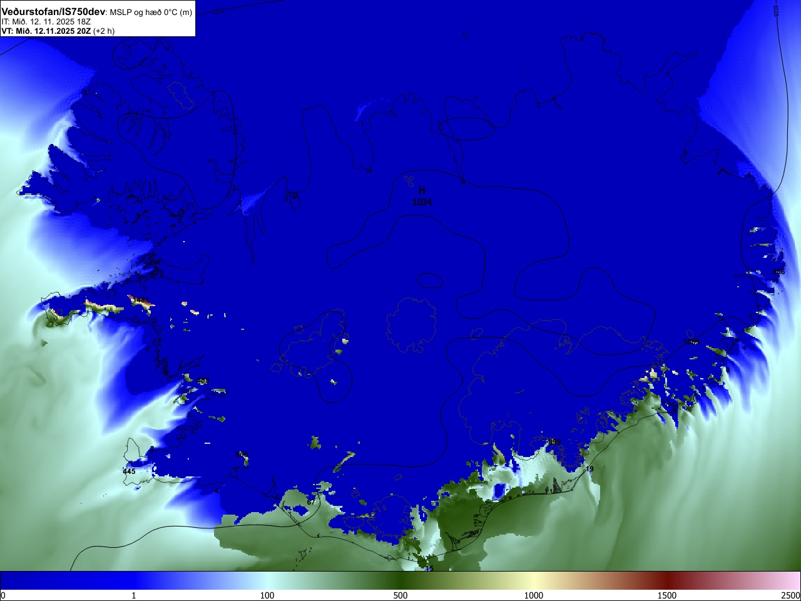Click the color legend label '1'
801x601 pixels.
click(x=133, y=595)
